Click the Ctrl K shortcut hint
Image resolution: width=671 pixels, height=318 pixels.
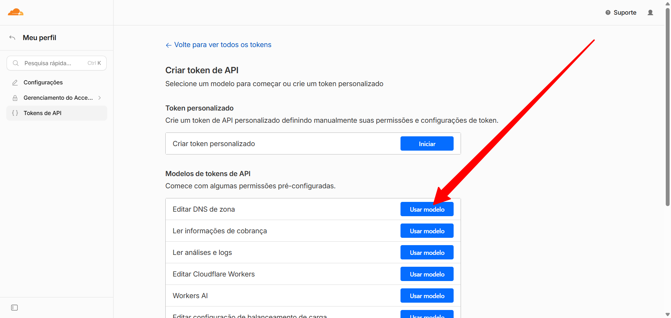point(94,63)
